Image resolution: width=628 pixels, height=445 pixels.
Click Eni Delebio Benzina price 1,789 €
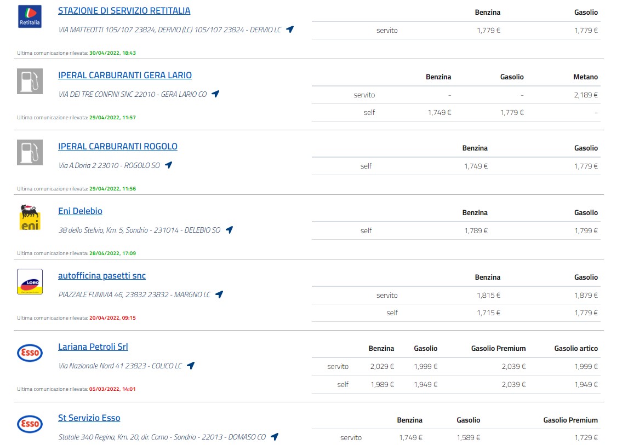tap(476, 230)
